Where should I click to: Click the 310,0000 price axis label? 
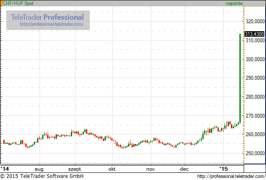click(x=255, y=40)
